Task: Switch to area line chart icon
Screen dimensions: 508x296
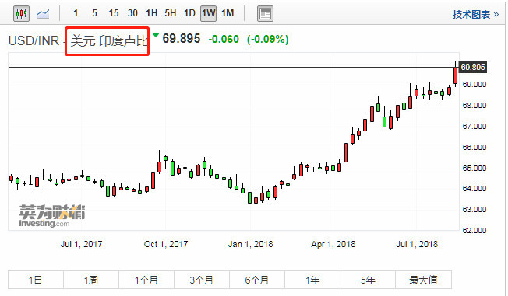Action: pyautogui.click(x=43, y=13)
